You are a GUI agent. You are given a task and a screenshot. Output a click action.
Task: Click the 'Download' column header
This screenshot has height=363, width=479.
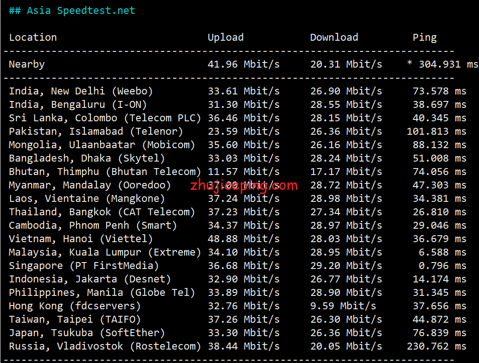(x=334, y=38)
